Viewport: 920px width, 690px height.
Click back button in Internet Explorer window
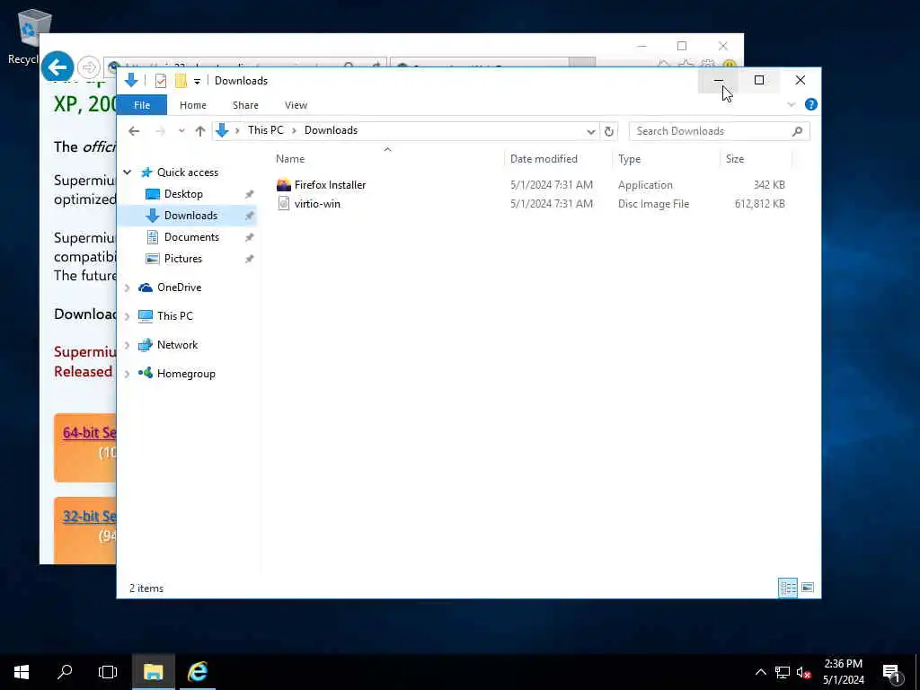click(57, 67)
